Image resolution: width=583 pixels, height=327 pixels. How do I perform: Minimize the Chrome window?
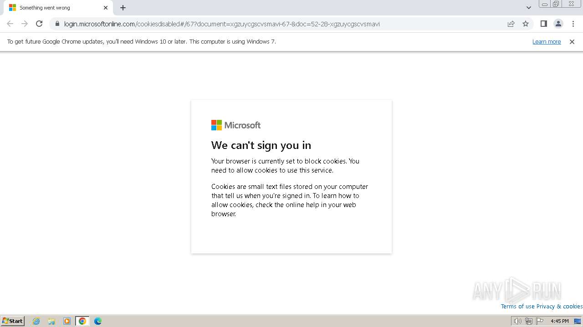pos(544,4)
